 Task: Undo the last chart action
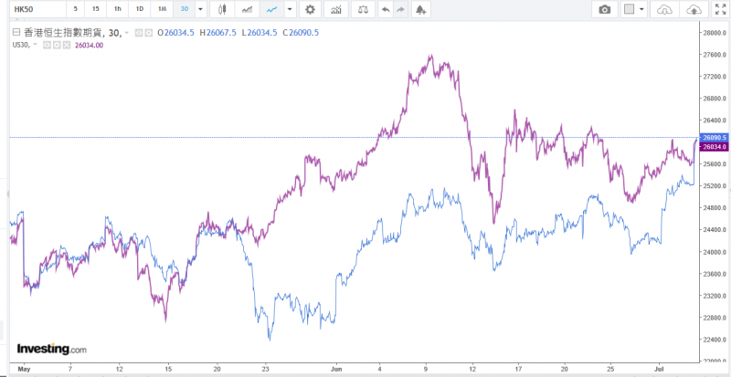[x=386, y=9]
